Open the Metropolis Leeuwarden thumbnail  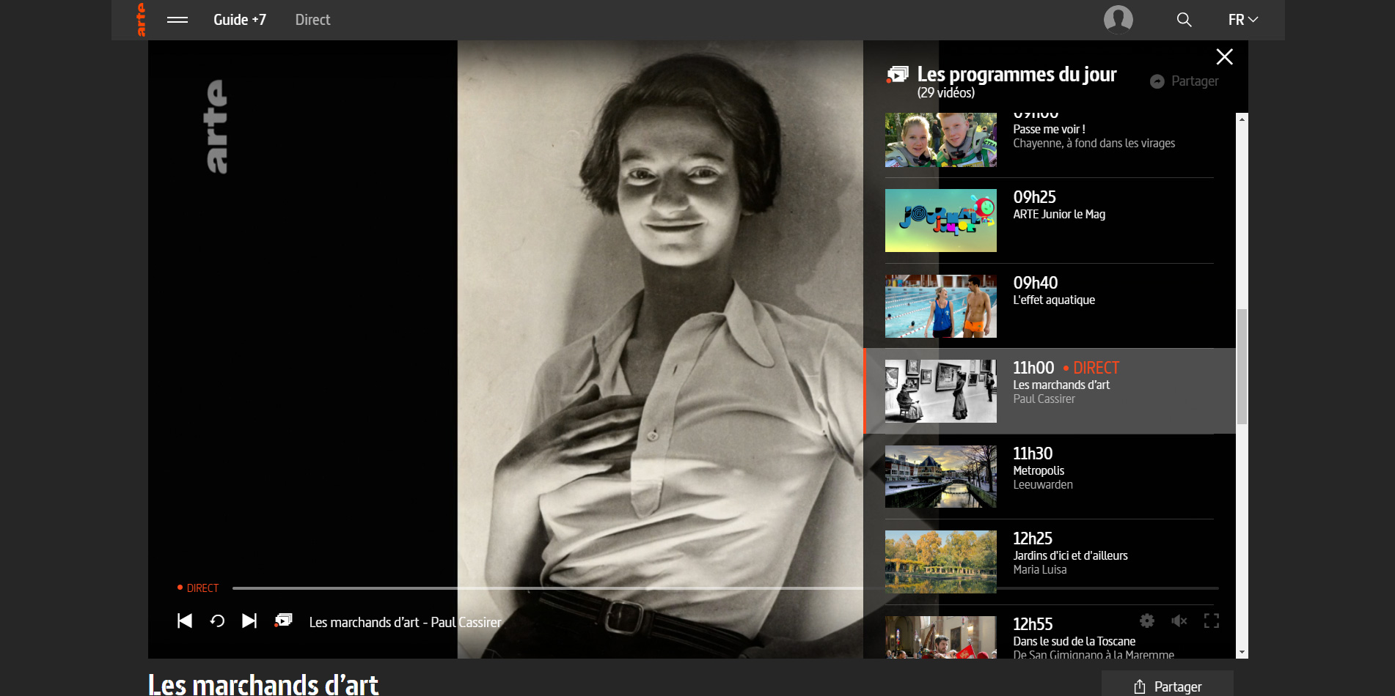[941, 477]
